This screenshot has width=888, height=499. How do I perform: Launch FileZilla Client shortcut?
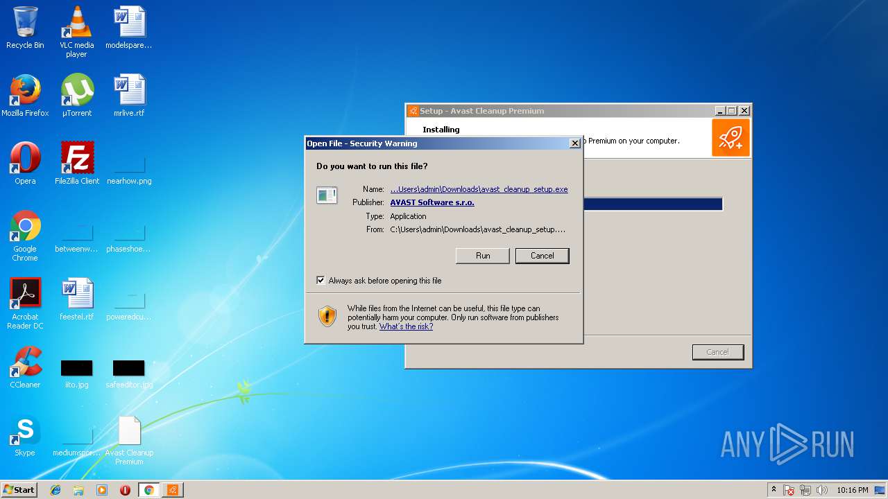(x=76, y=164)
